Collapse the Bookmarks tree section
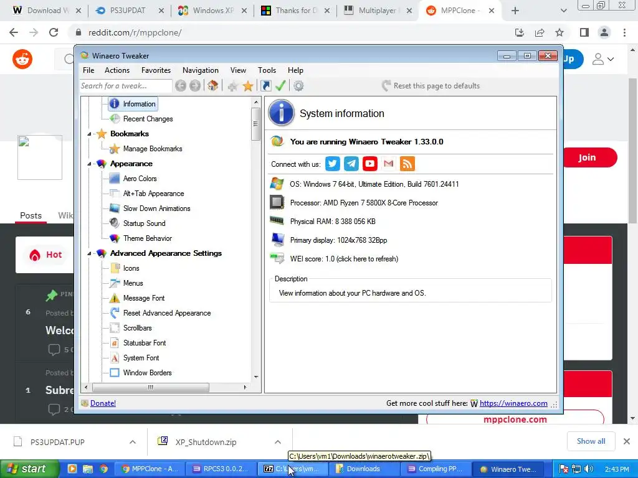This screenshot has height=478, width=638. [x=89, y=134]
